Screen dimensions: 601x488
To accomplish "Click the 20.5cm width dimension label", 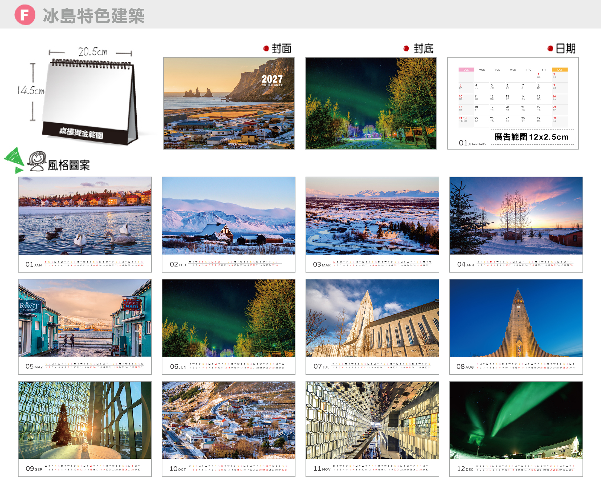I will click(93, 52).
